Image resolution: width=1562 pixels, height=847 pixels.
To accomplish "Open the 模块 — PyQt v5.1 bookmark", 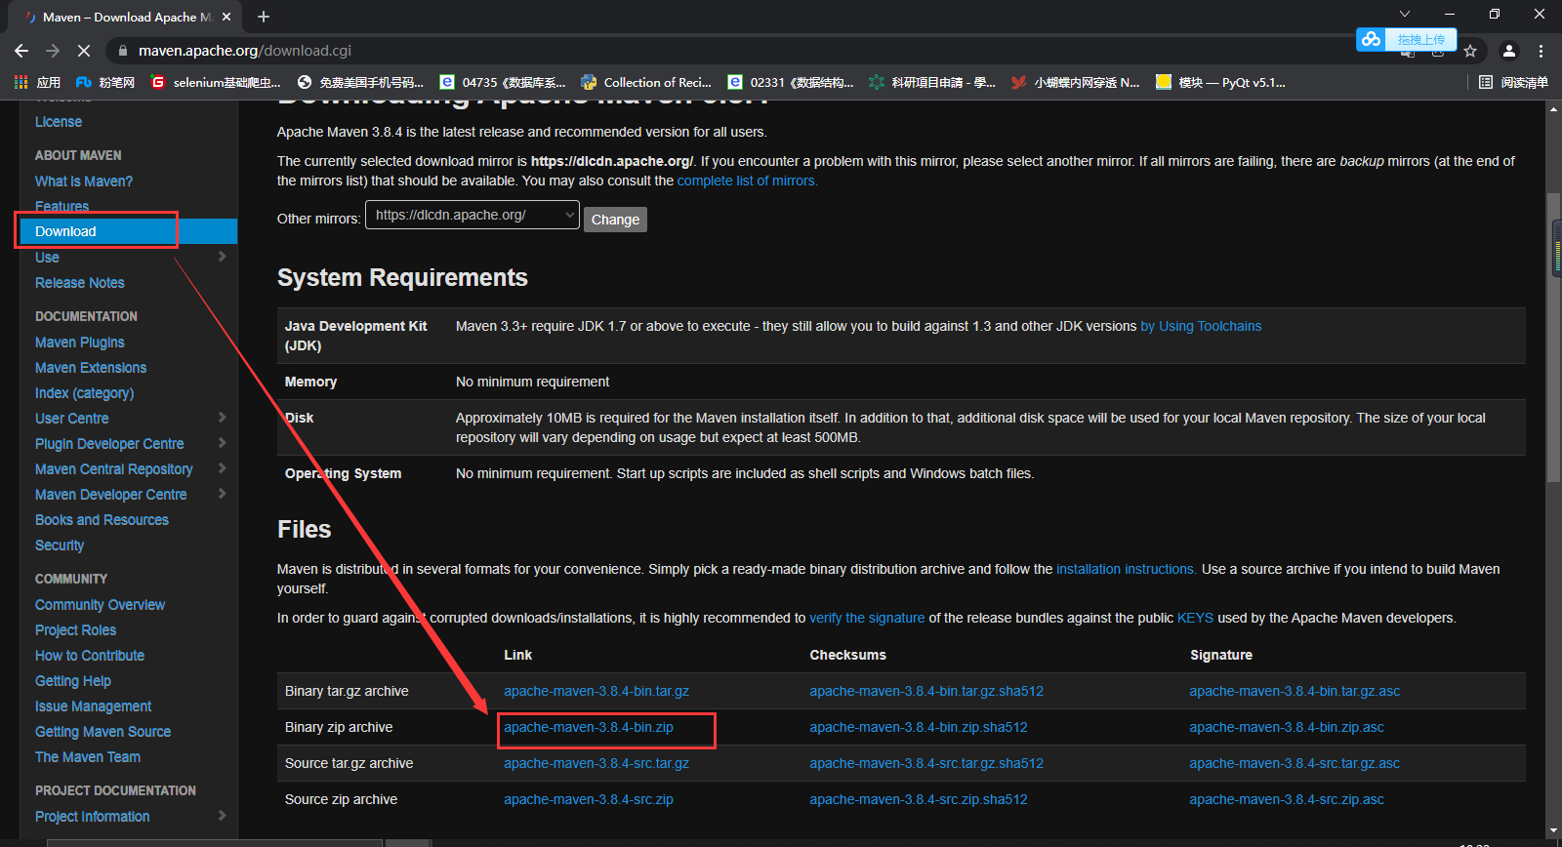I will click(x=1220, y=82).
